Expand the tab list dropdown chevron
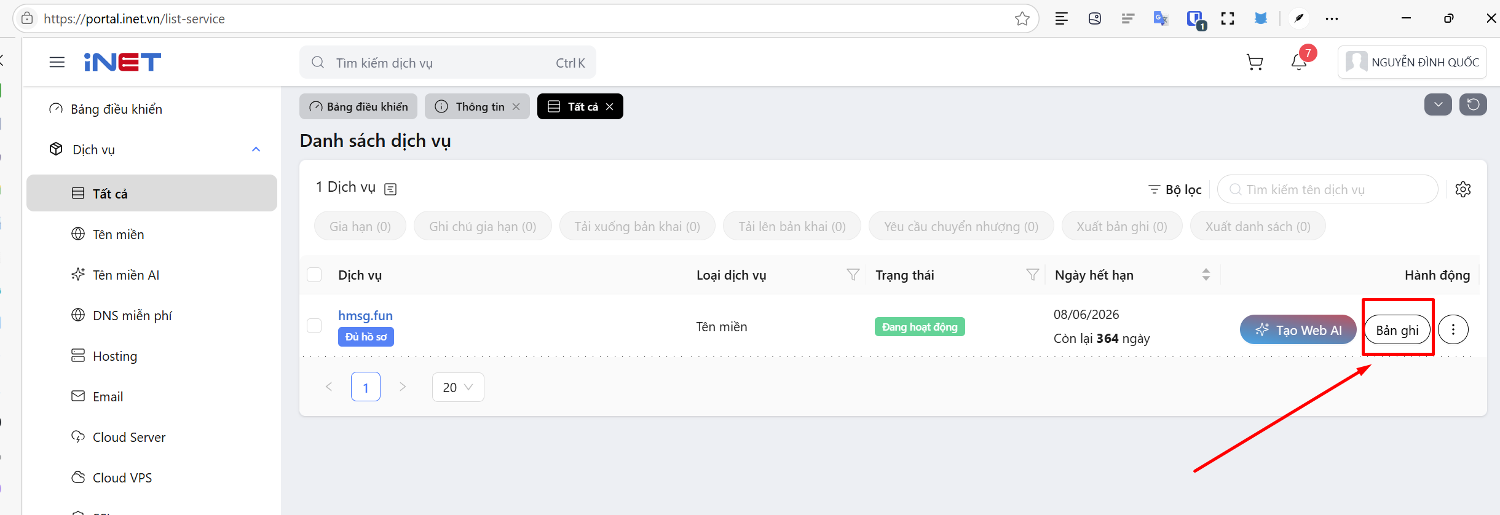1500x515 pixels. coord(1438,104)
